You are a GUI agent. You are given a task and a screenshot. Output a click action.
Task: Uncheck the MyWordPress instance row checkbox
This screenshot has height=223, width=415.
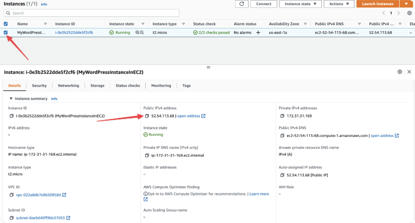5,33
